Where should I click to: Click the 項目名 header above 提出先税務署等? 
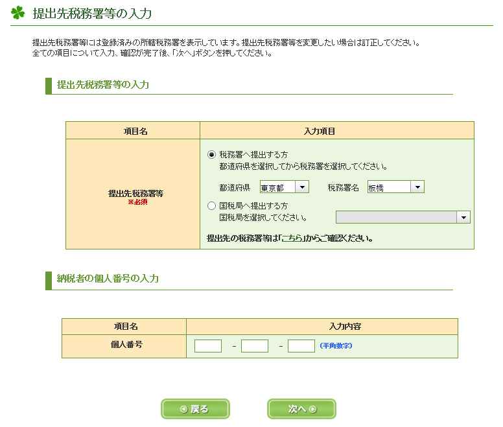(x=135, y=131)
